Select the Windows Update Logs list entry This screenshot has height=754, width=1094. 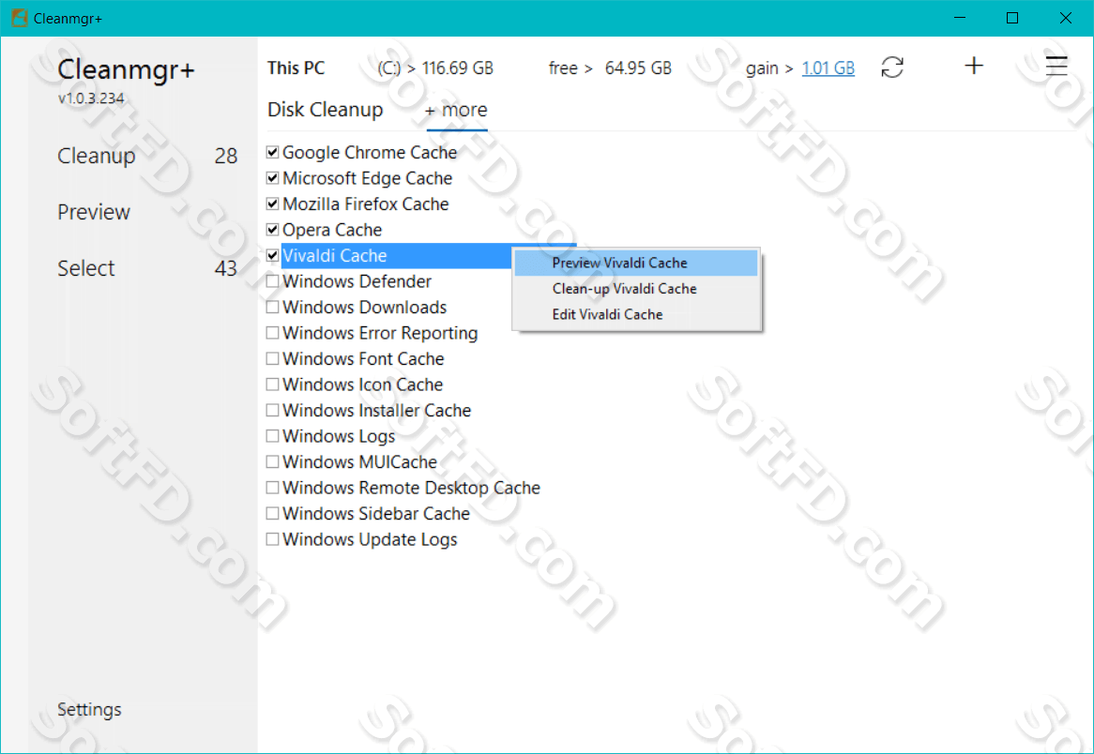pos(370,539)
